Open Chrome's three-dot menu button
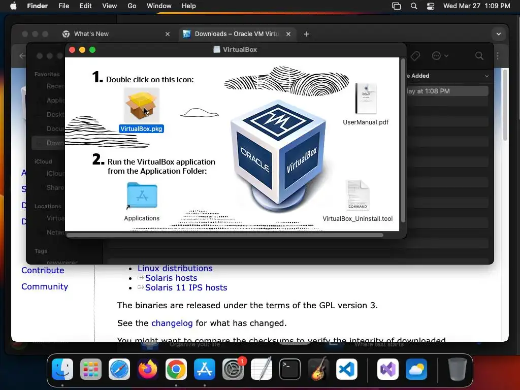This screenshot has height=390, width=520. pos(498,56)
